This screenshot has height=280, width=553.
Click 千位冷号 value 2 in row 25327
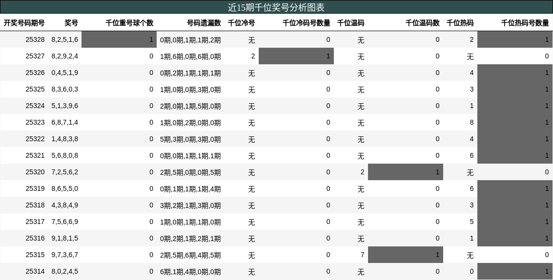coord(253,56)
